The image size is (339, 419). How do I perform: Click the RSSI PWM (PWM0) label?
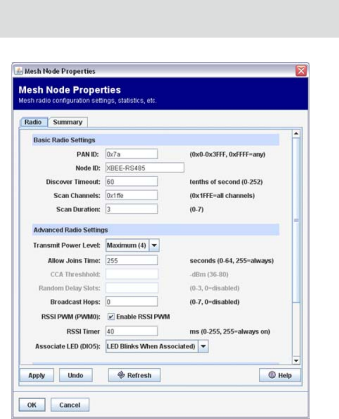pos(71,317)
